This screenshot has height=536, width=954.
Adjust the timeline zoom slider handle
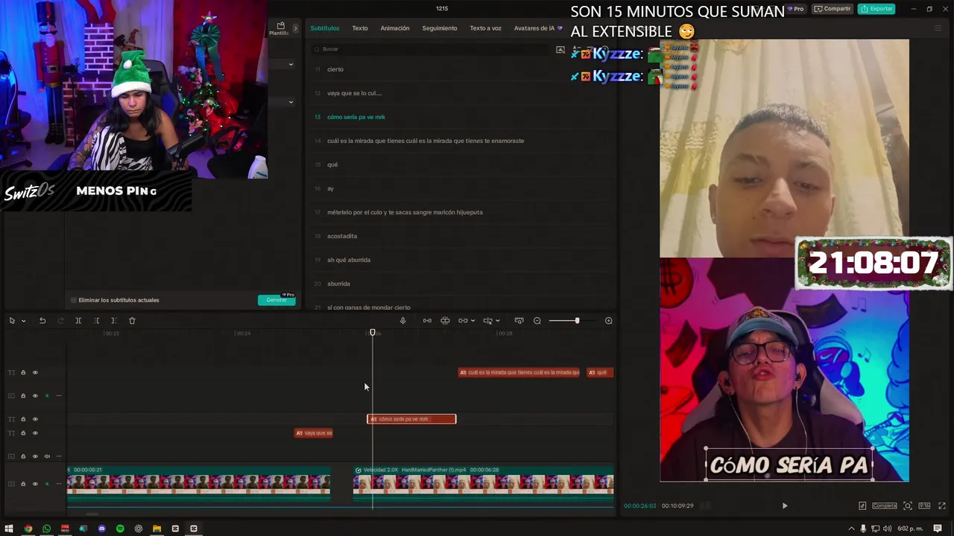[577, 321]
